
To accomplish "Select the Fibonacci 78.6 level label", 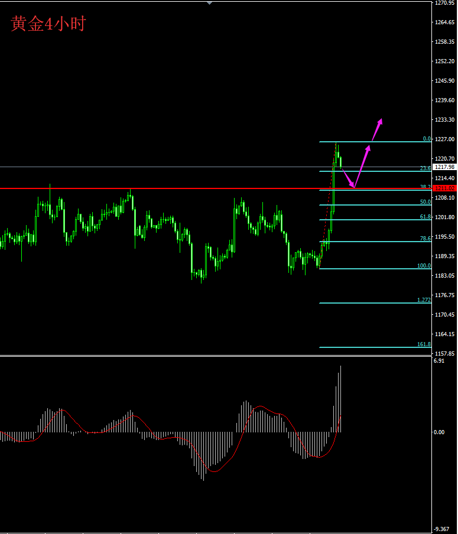I will tap(425, 239).
